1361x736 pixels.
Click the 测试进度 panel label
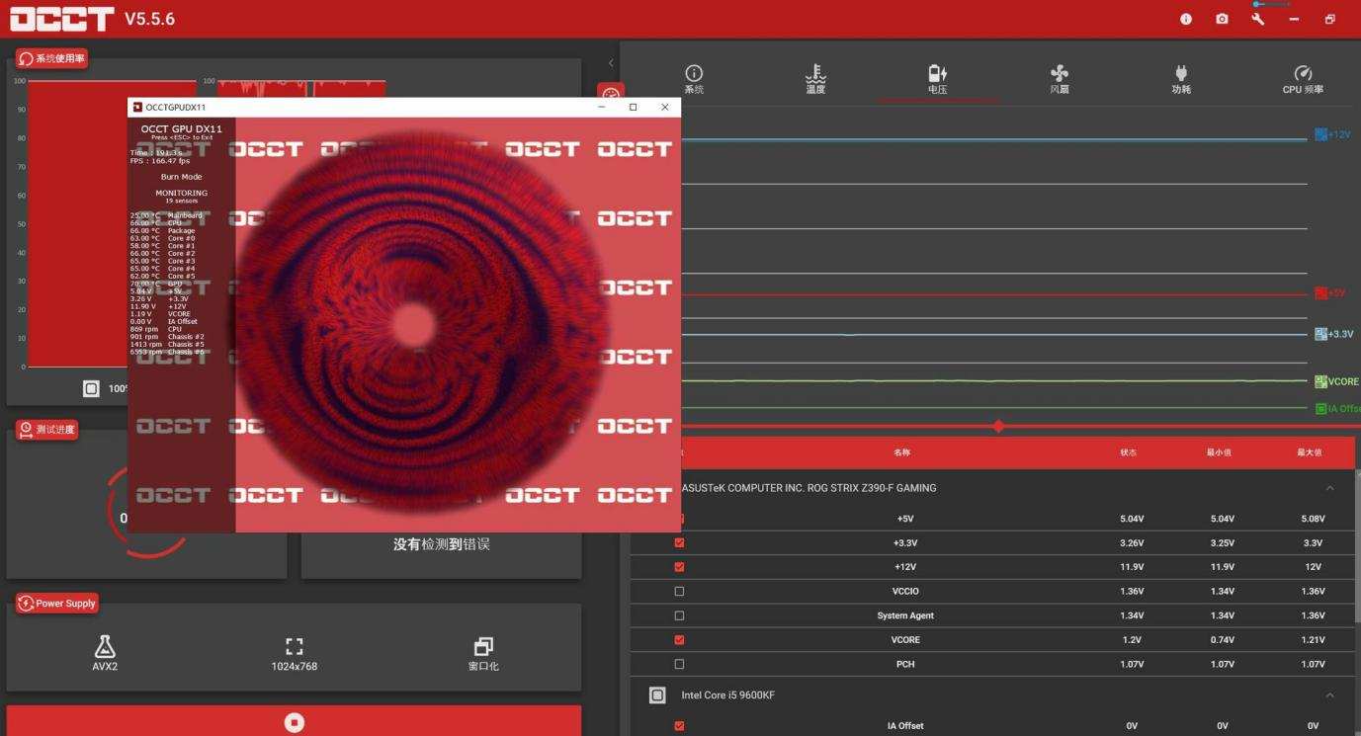tap(47, 430)
